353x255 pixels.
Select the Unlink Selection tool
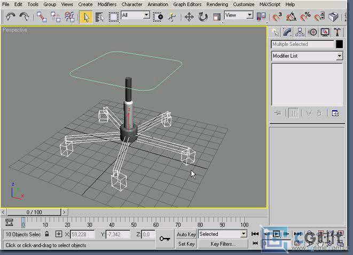point(56,17)
